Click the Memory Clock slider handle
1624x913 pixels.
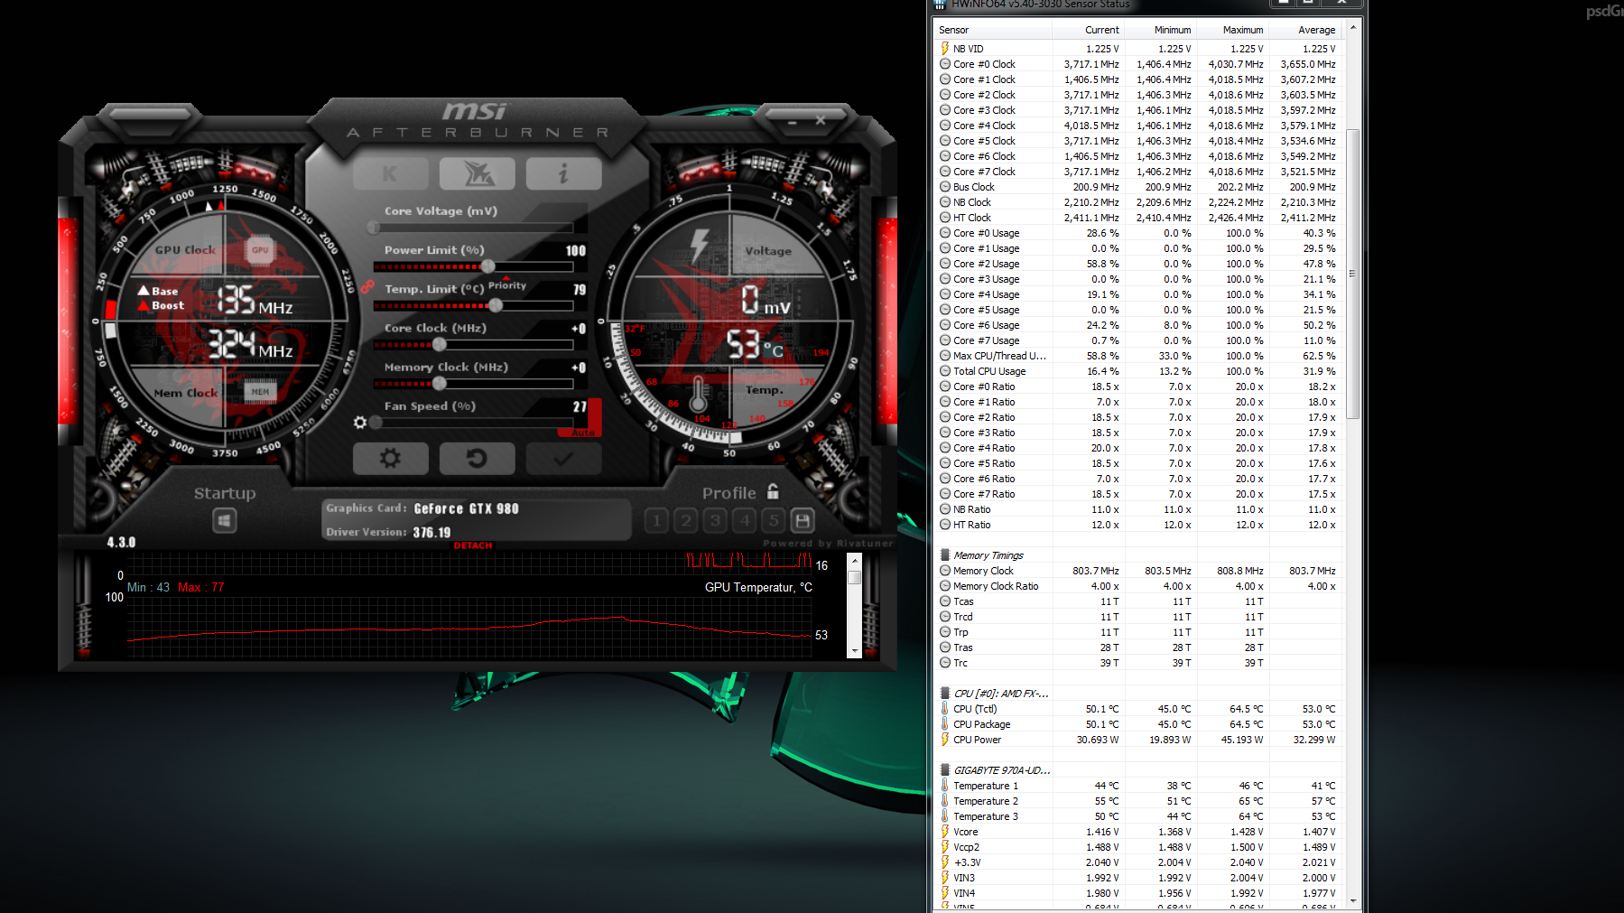pos(439,383)
